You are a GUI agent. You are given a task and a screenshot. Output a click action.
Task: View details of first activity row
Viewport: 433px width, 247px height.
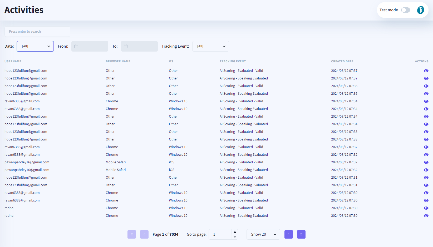(426, 71)
